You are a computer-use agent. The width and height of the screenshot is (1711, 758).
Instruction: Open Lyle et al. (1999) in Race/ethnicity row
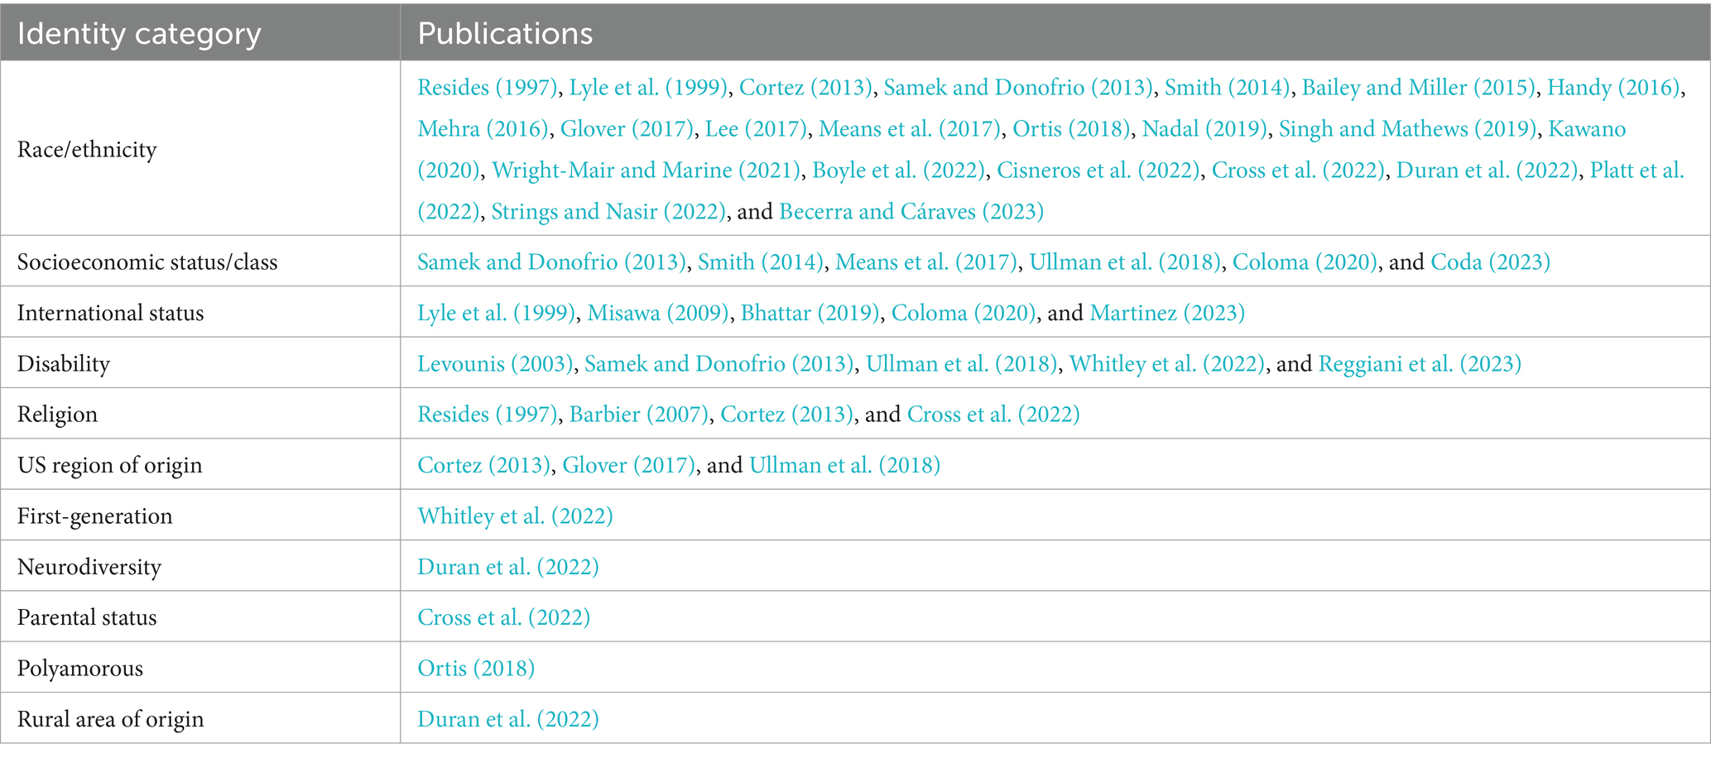[648, 88]
